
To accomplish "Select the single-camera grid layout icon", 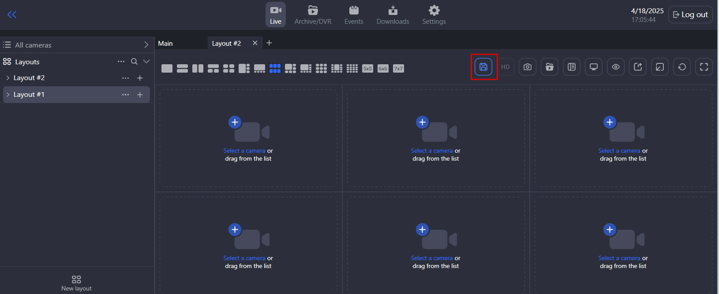I will 167,68.
